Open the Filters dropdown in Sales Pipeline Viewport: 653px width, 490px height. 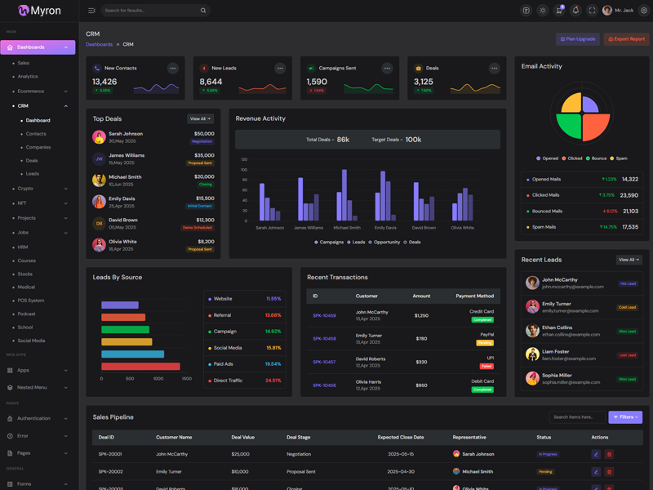pyautogui.click(x=625, y=417)
